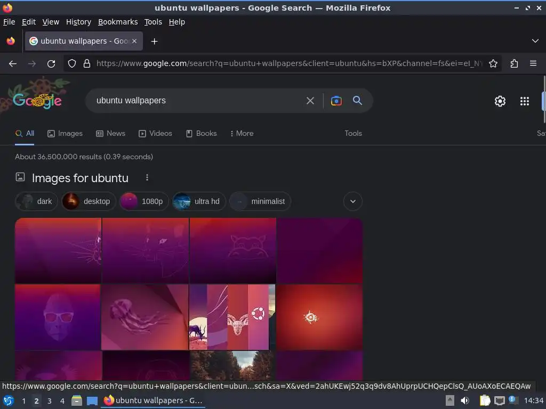Click the magnifier search button
Viewport: 546px width, 409px height.
tap(357, 101)
